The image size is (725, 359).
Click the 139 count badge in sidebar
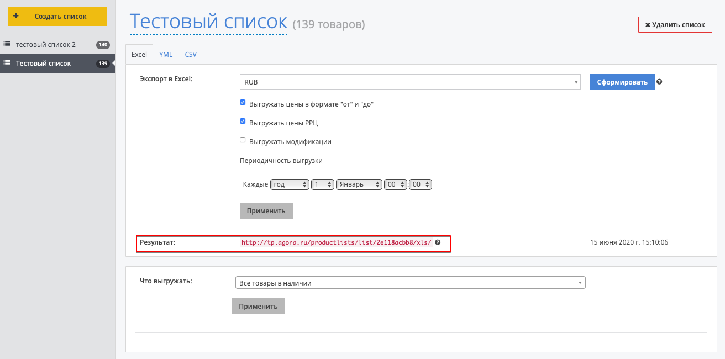[x=103, y=64]
